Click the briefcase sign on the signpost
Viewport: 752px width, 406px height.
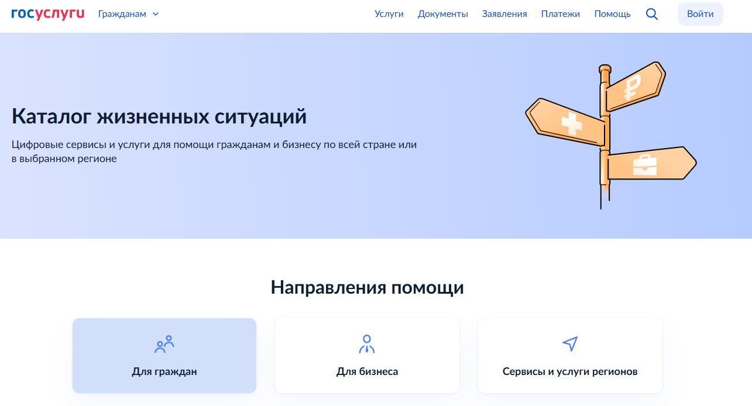point(645,165)
